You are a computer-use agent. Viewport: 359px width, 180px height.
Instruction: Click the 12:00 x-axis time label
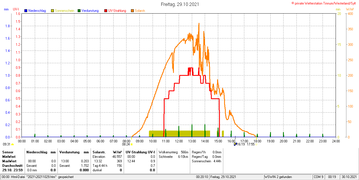[179, 141]
